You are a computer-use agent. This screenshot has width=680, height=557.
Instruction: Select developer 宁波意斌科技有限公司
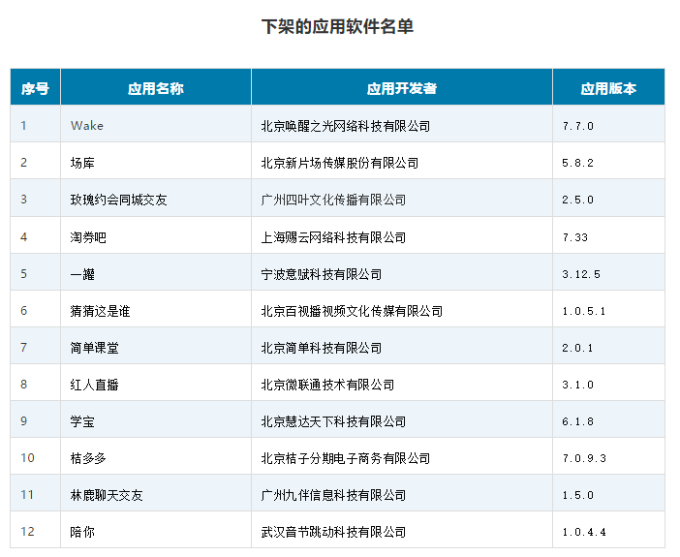pyautogui.click(x=321, y=274)
